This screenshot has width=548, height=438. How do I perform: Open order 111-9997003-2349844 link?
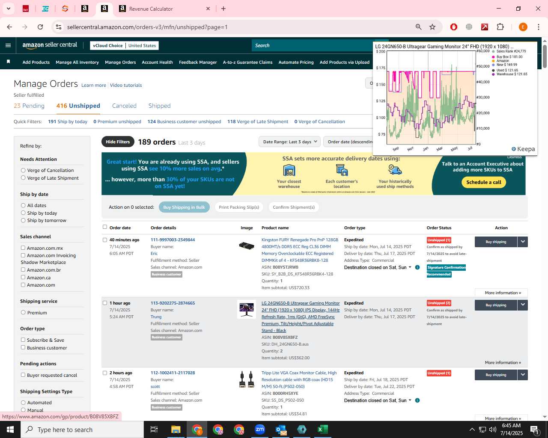tap(173, 240)
